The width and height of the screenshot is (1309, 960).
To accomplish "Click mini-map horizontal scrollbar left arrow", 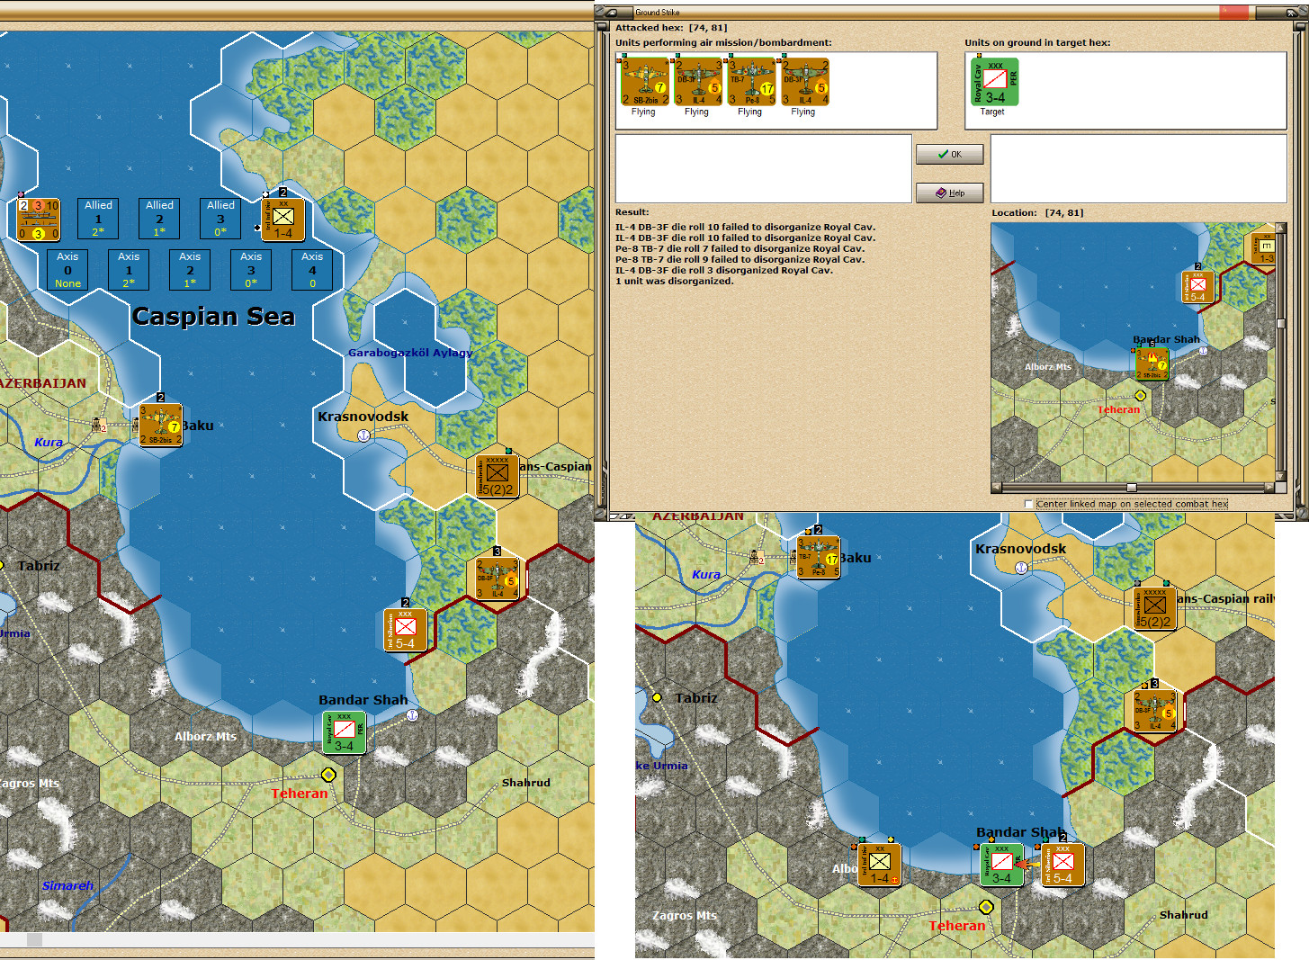I will 997,487.
